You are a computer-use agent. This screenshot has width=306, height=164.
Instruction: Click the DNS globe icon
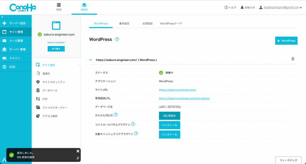(x=4, y=67)
